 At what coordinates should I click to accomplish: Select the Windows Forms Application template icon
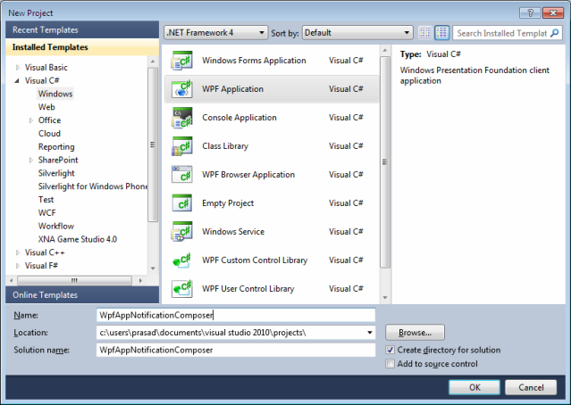[181, 61]
